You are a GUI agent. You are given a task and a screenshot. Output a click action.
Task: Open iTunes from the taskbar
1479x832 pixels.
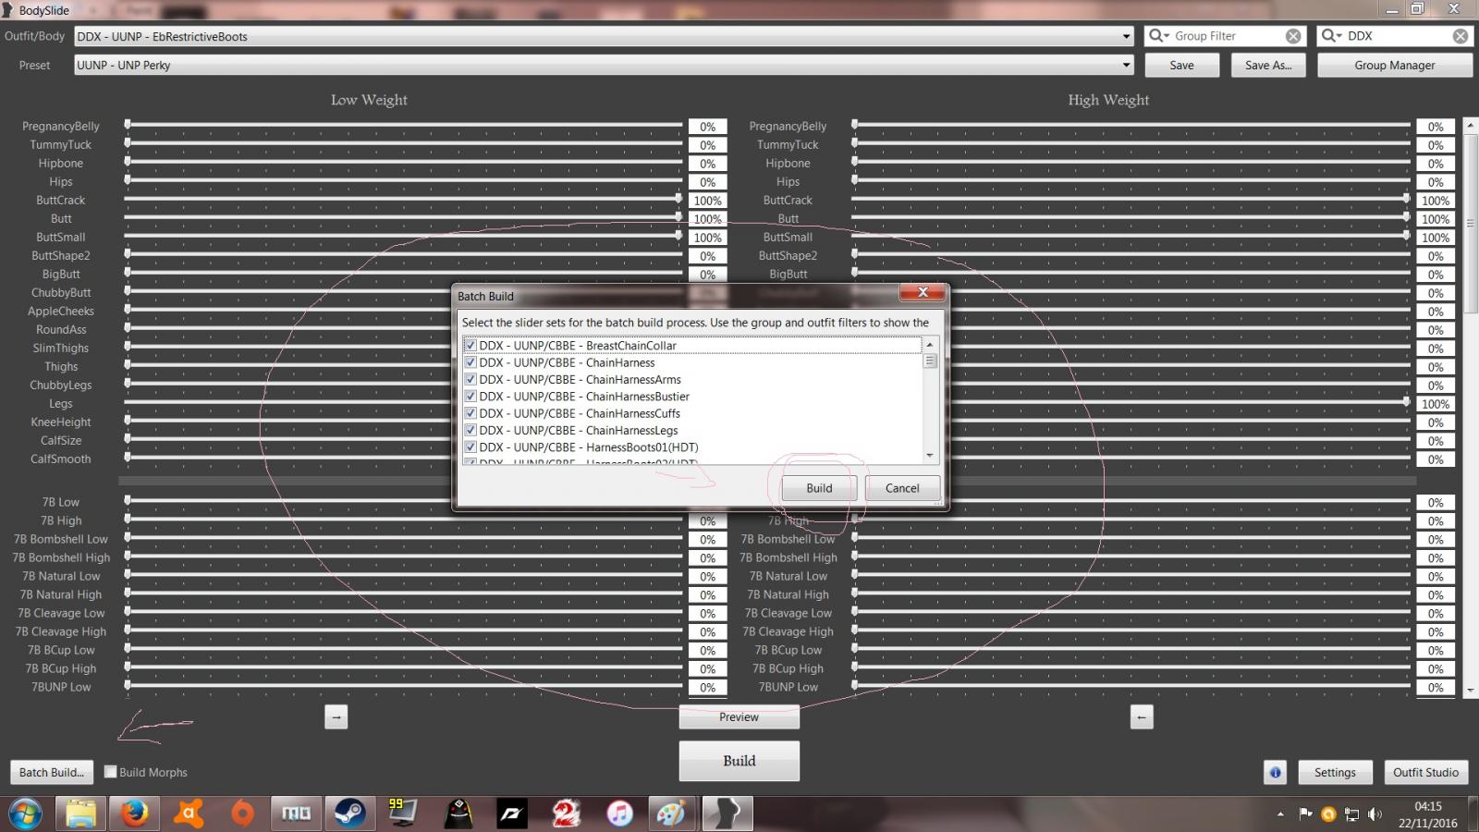click(x=620, y=814)
